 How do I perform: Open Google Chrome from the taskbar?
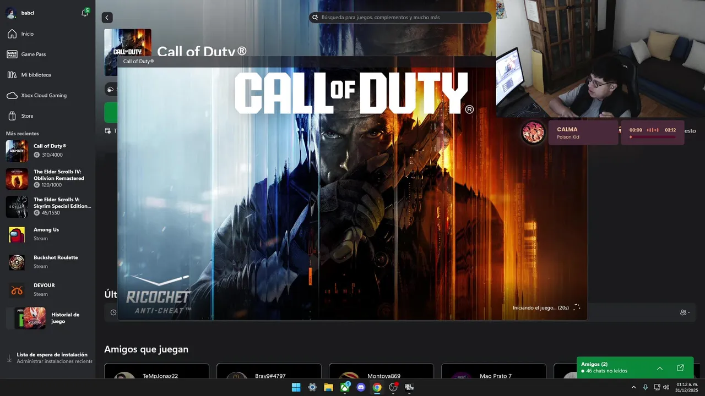[x=377, y=387]
